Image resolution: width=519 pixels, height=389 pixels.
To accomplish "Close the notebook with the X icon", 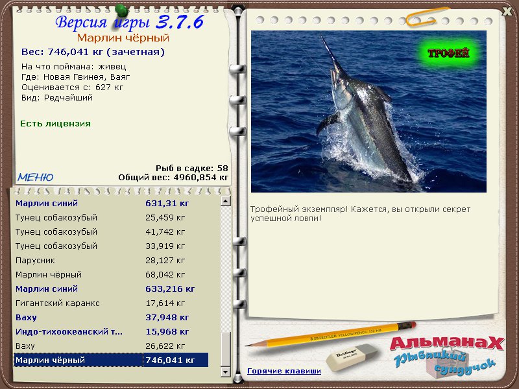I will pos(507,11).
